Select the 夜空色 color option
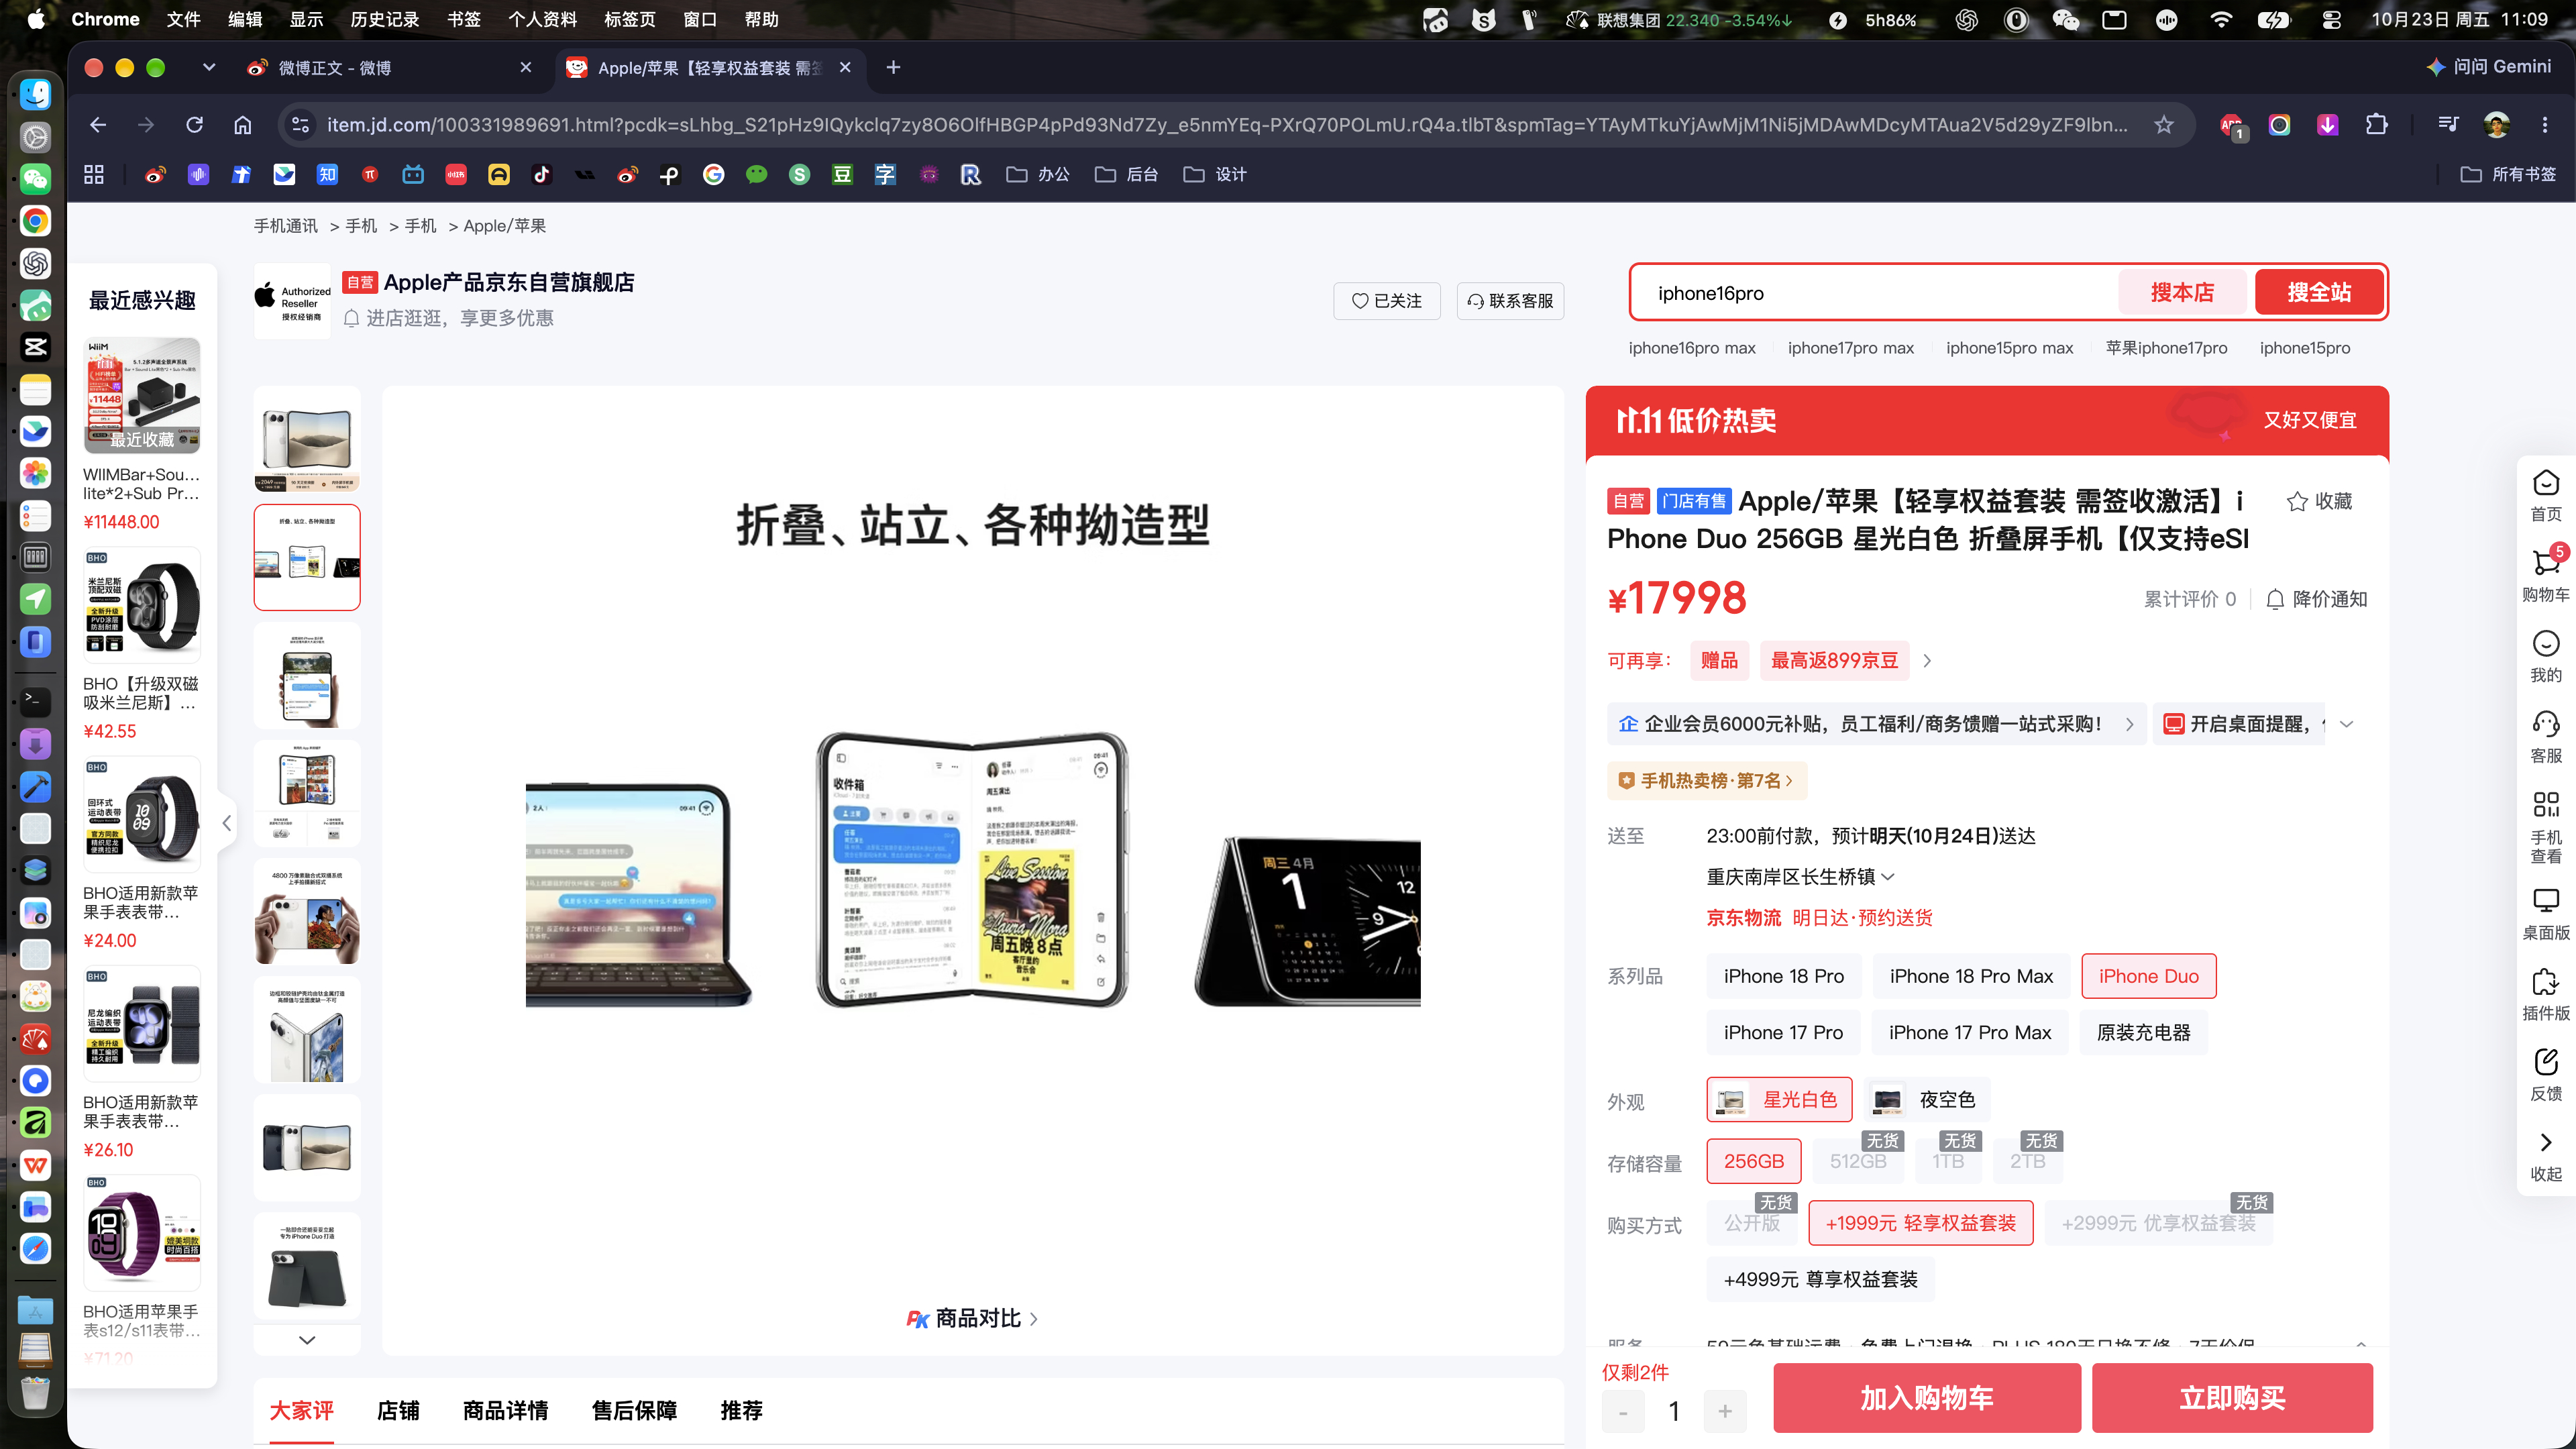Image resolution: width=2576 pixels, height=1449 pixels. [1927, 1100]
